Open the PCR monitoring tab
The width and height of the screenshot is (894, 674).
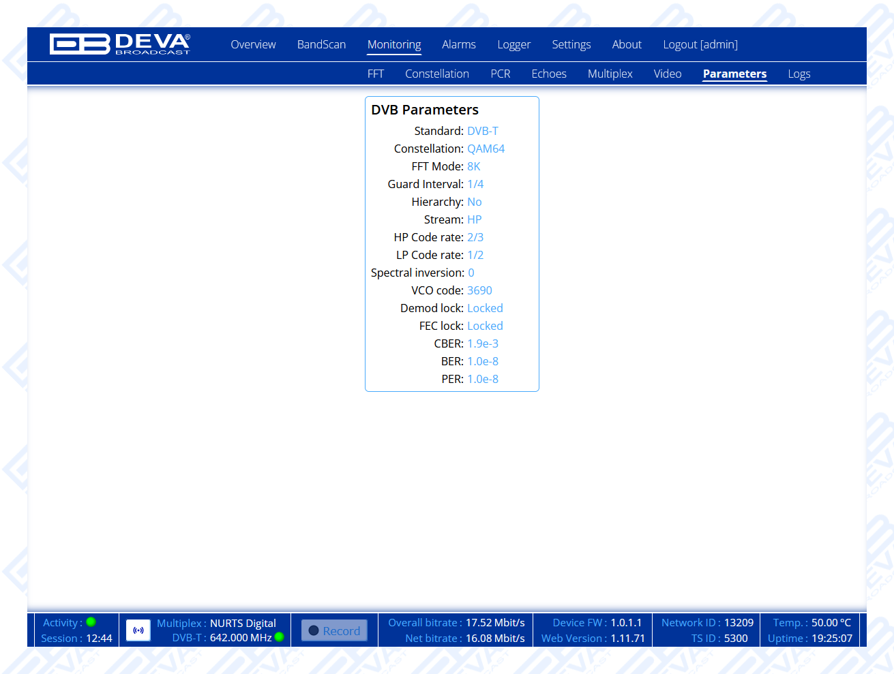tap(501, 74)
